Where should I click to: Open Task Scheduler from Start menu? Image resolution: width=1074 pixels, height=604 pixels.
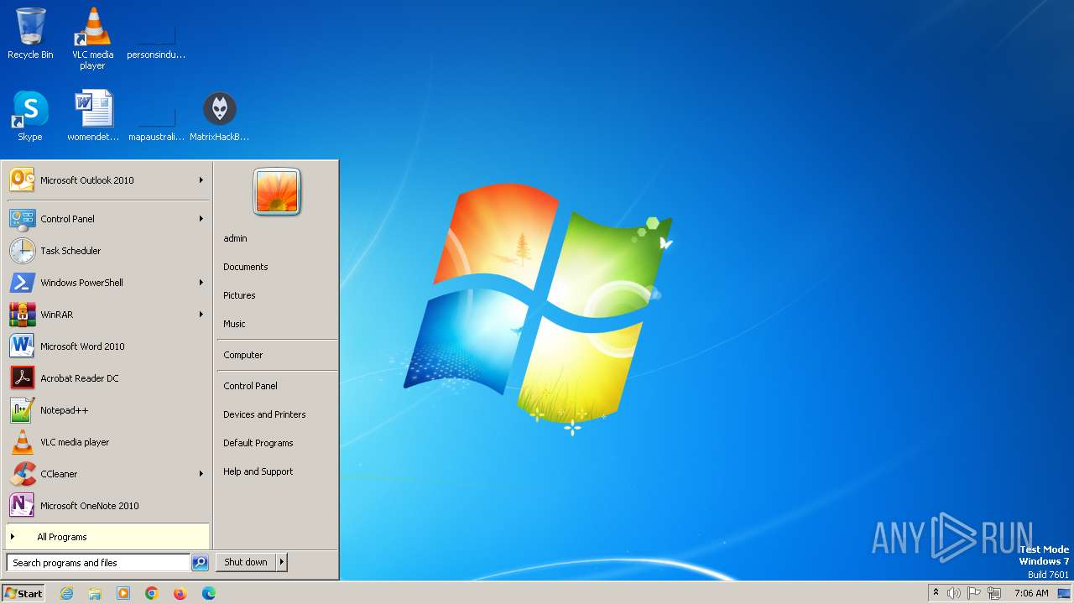tap(107, 251)
